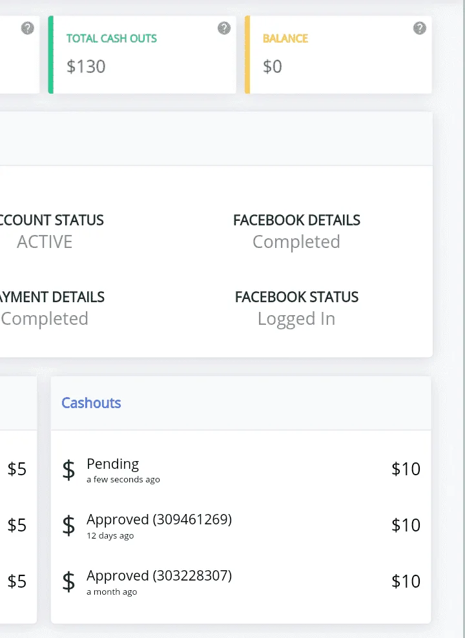
Task: Click dollar icon beside Approved (303228307)
Action: pyautogui.click(x=68, y=582)
